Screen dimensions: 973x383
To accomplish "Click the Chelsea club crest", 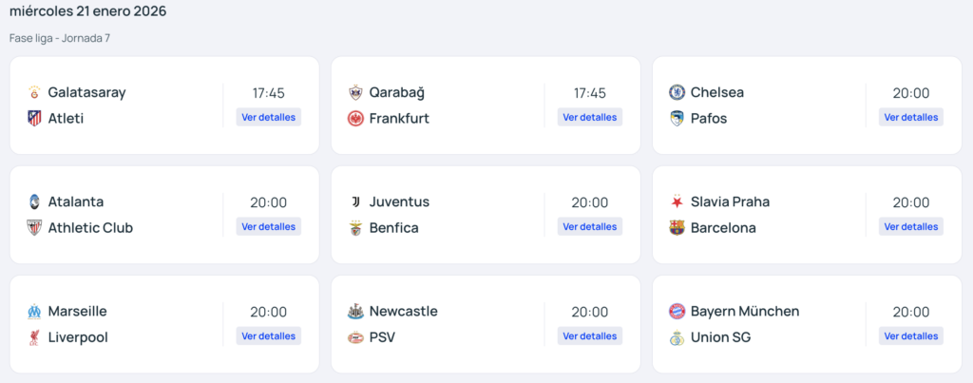I will 677,92.
